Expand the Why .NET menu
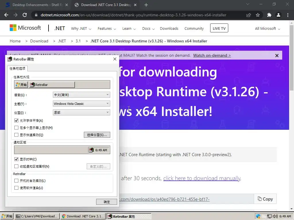 click(x=81, y=29)
